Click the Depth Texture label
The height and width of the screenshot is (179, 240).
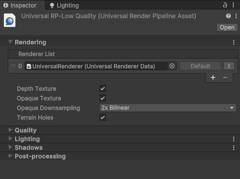(37, 89)
